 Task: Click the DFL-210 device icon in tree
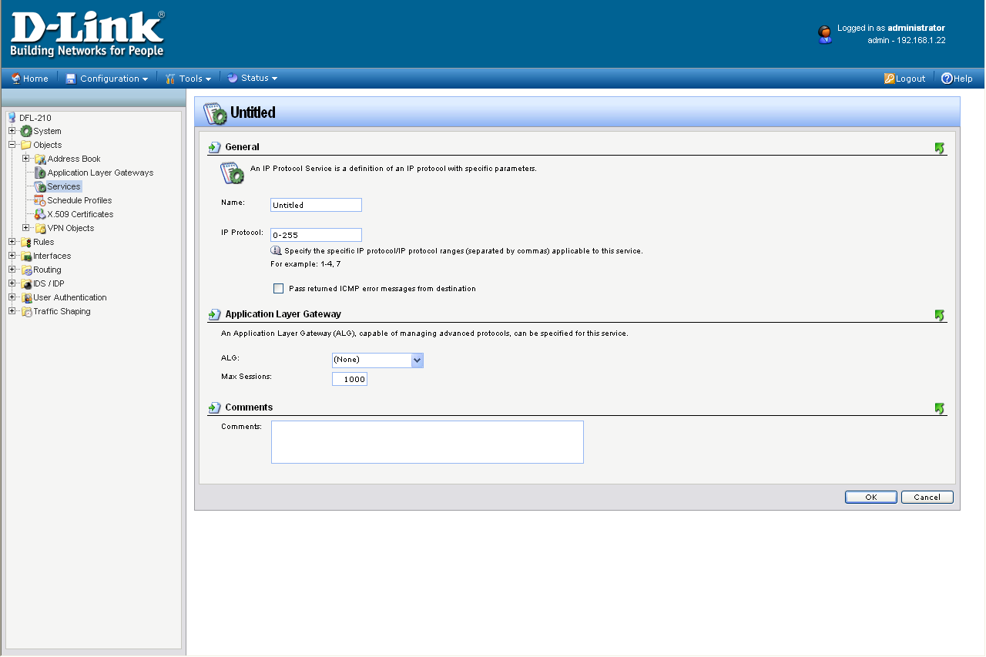pos(12,117)
